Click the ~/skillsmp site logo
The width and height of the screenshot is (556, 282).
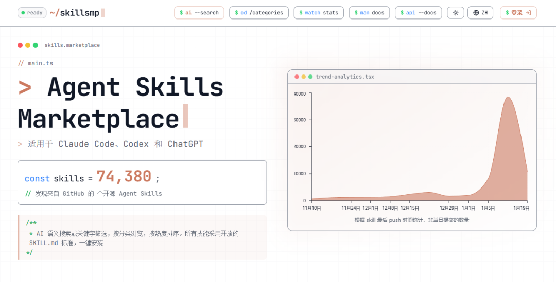click(77, 13)
